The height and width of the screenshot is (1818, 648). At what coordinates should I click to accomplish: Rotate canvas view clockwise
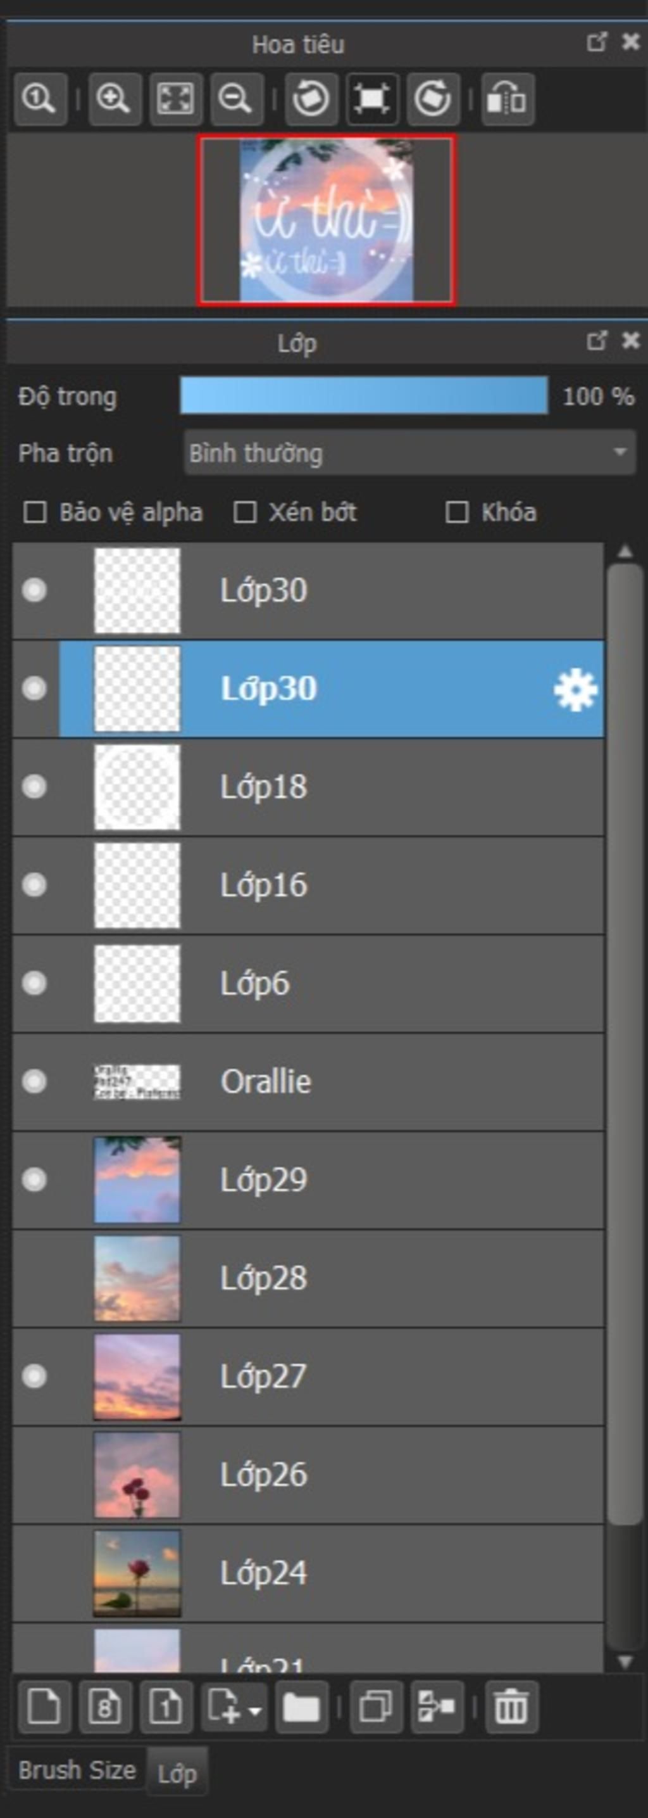pyautogui.click(x=433, y=99)
